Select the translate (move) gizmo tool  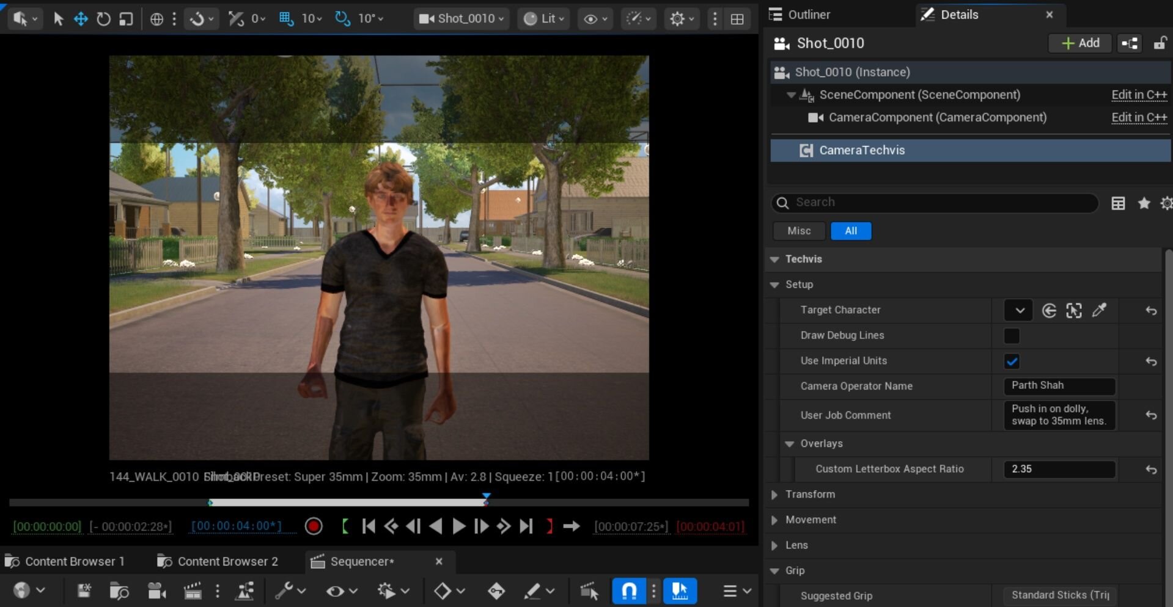point(81,19)
